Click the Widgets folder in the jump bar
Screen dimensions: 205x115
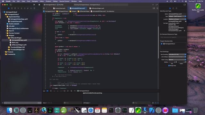[x=73, y=11]
